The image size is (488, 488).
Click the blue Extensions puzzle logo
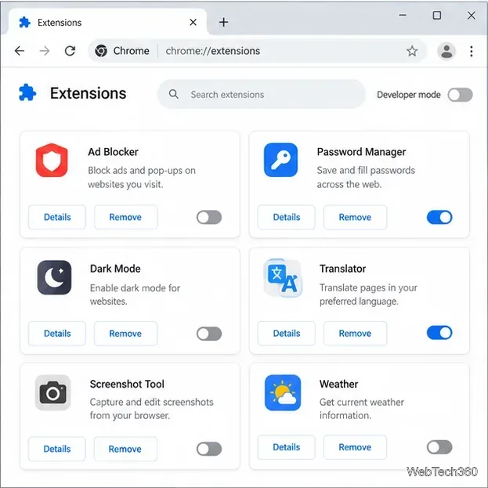(x=27, y=92)
